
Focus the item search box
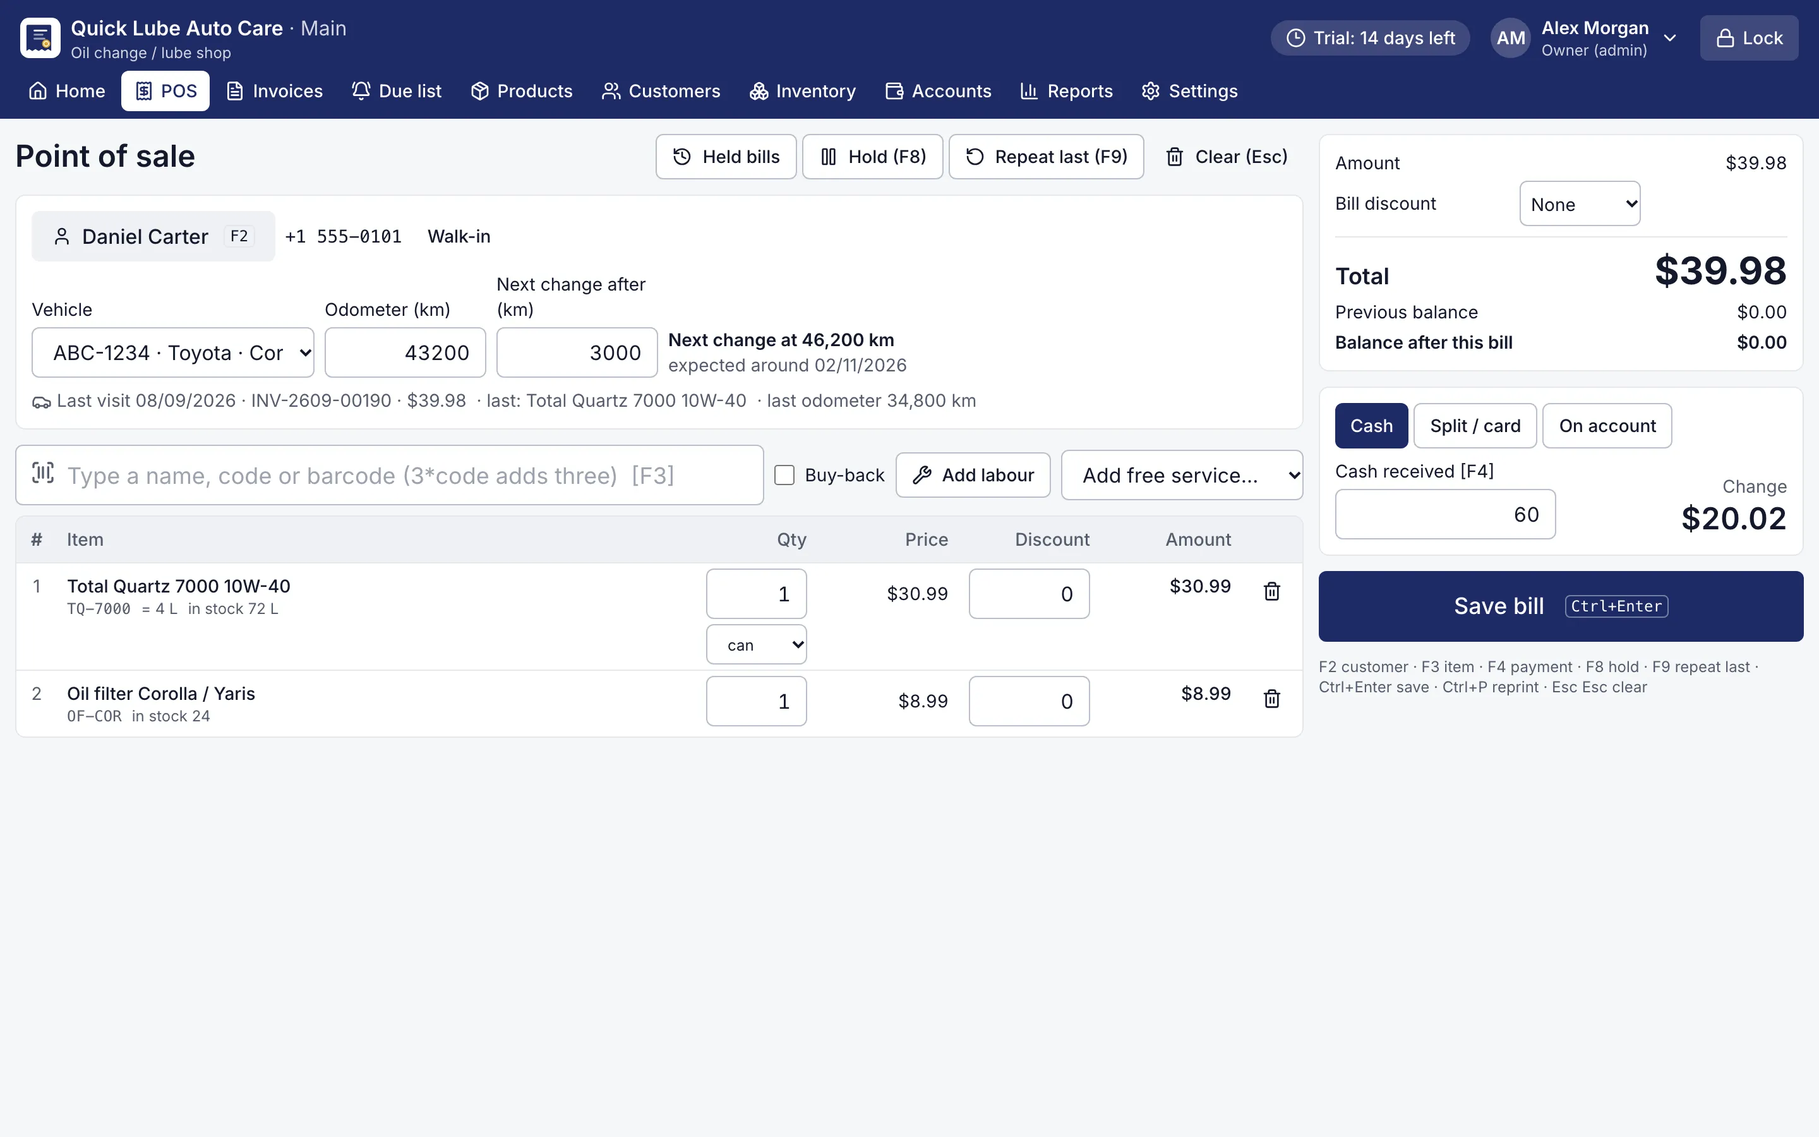(x=389, y=475)
